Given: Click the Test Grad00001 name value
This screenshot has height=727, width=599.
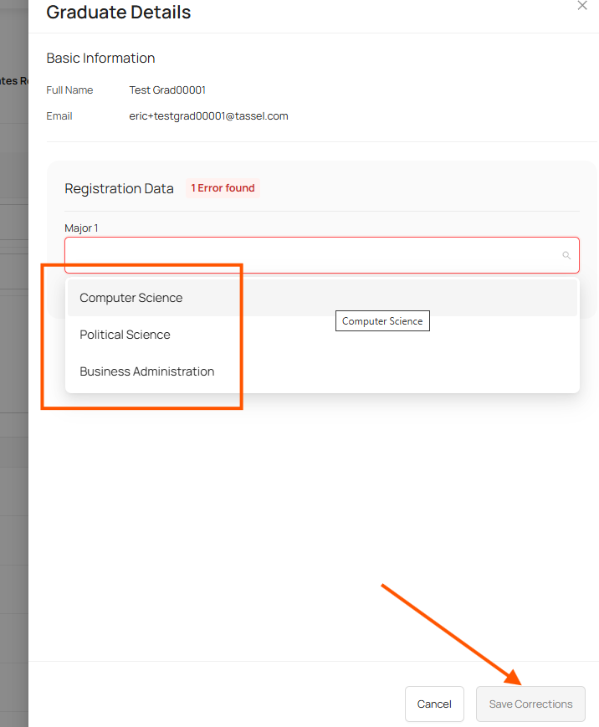Looking at the screenshot, I should point(167,90).
